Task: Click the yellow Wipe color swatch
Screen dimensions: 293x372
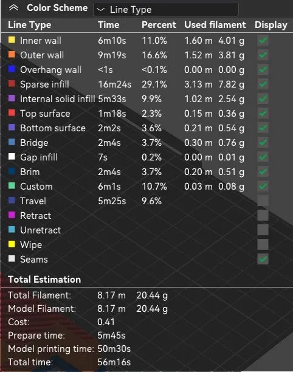Action: pyautogui.click(x=12, y=244)
